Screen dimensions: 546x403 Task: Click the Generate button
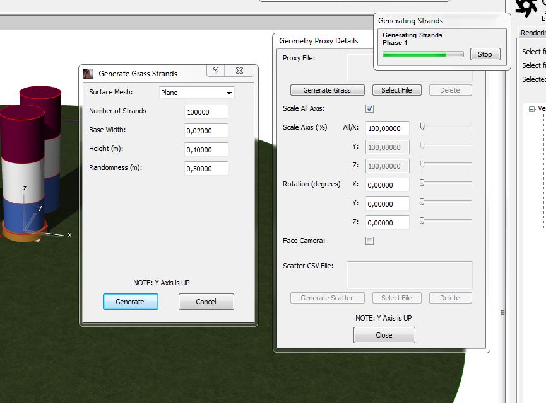[x=131, y=302]
